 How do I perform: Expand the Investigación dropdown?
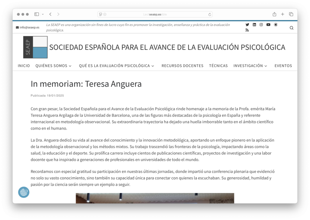pos(250,66)
